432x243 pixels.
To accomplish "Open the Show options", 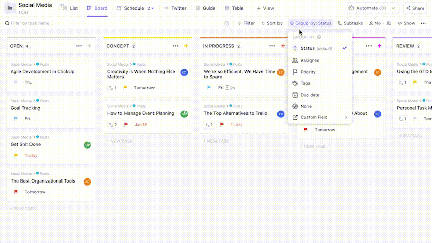I will [x=407, y=23].
